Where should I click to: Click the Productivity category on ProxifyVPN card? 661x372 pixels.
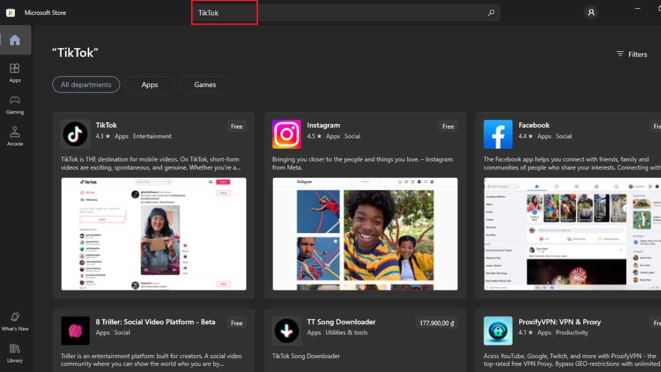(572, 332)
